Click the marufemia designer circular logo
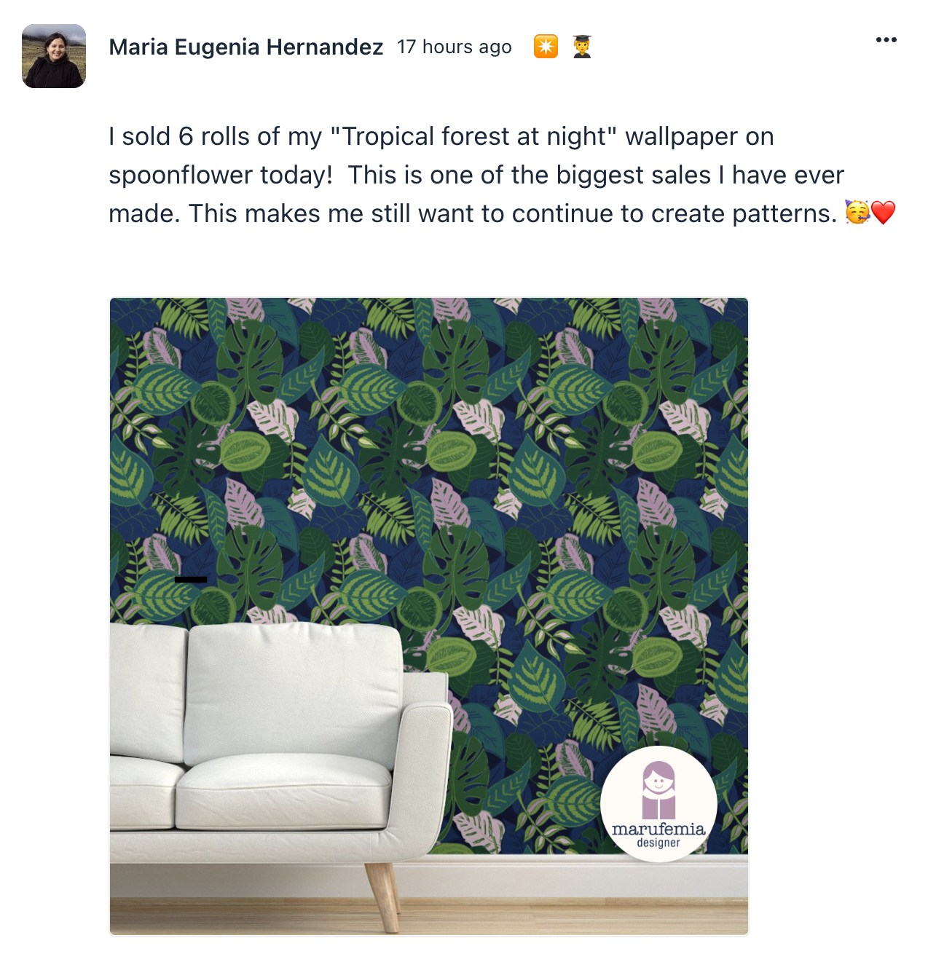The height and width of the screenshot is (954, 928). (658, 804)
